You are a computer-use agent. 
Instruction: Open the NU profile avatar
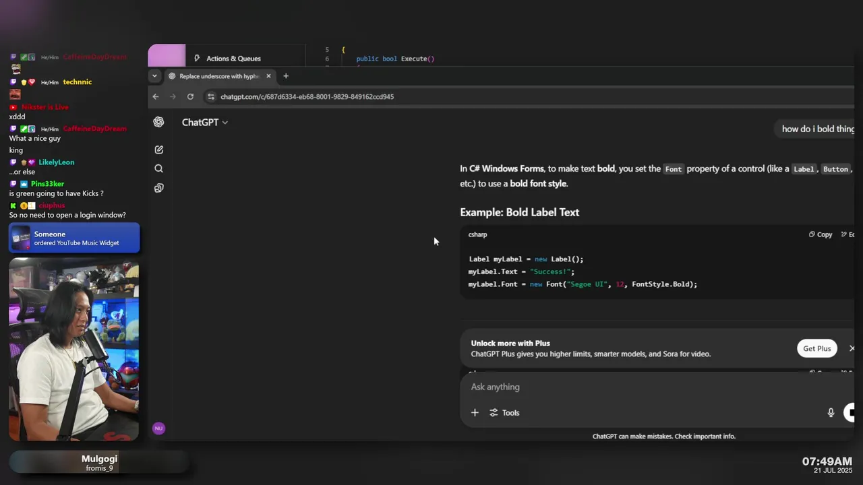pyautogui.click(x=158, y=428)
